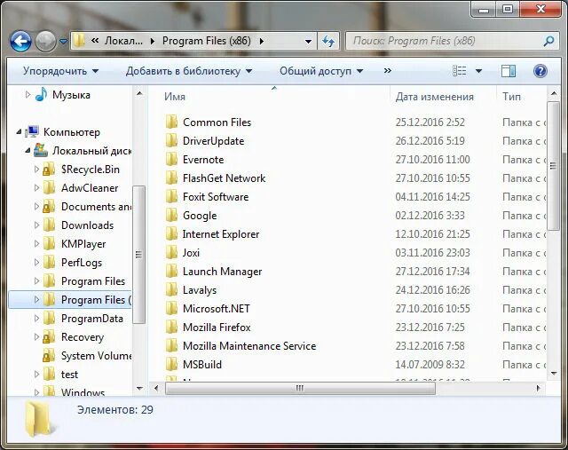The image size is (568, 450).
Task: Select PerfLogs in the tree
Action: point(82,263)
